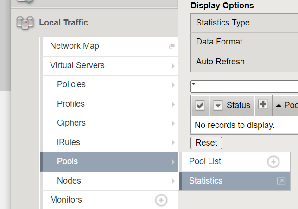Open Pool List from the submenu
298x209 pixels.
pos(205,161)
